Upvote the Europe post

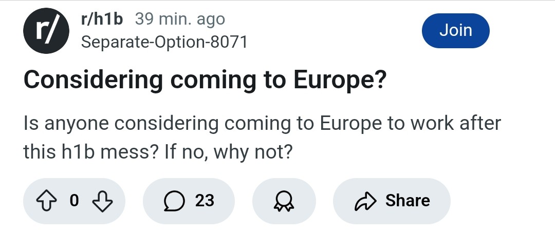46,201
